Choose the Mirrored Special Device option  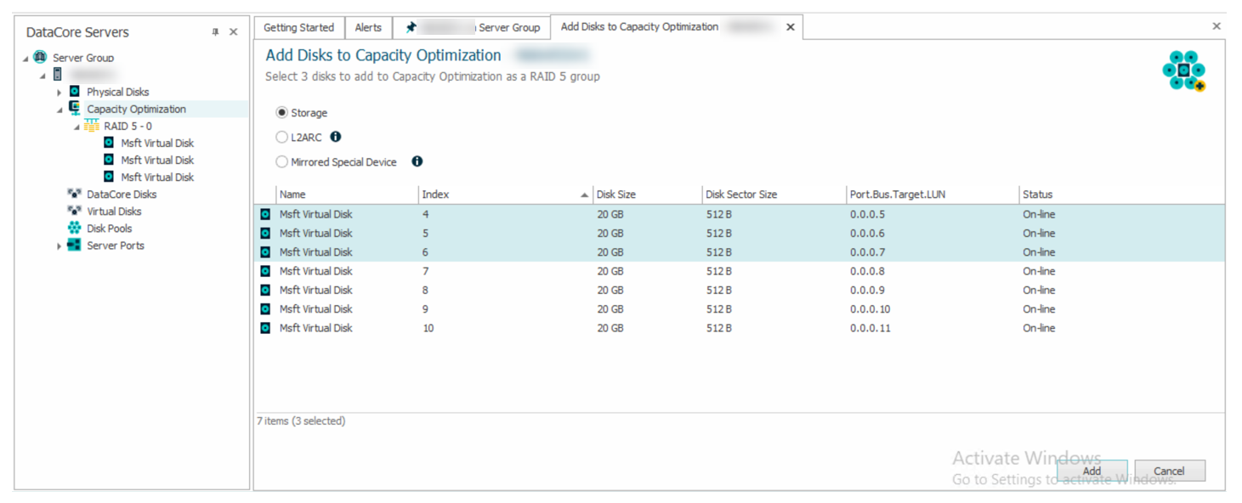click(x=281, y=161)
